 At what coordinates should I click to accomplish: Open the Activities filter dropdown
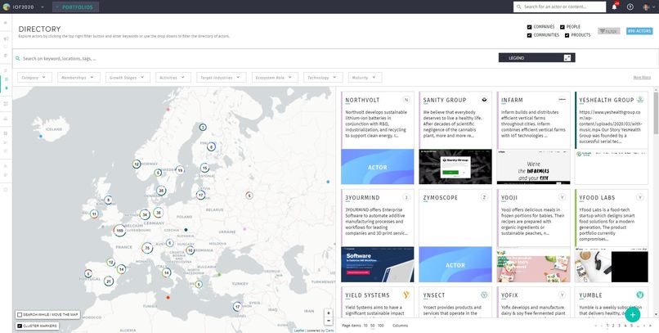(x=173, y=78)
